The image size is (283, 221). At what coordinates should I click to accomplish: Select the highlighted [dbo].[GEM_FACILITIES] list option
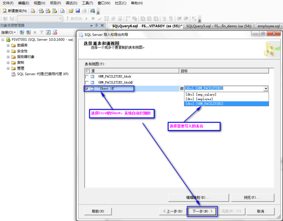[x=226, y=103]
